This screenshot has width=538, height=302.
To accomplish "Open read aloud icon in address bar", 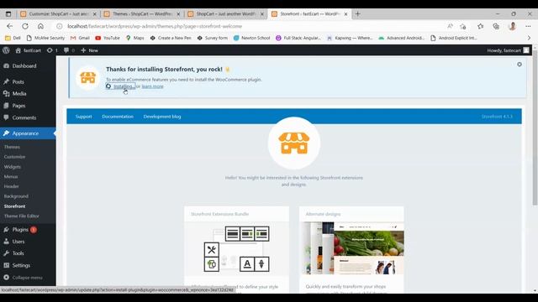I will 450,26.
